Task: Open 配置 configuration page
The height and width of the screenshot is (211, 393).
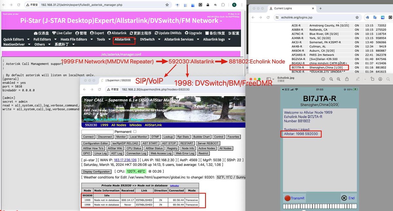Action: point(234,33)
